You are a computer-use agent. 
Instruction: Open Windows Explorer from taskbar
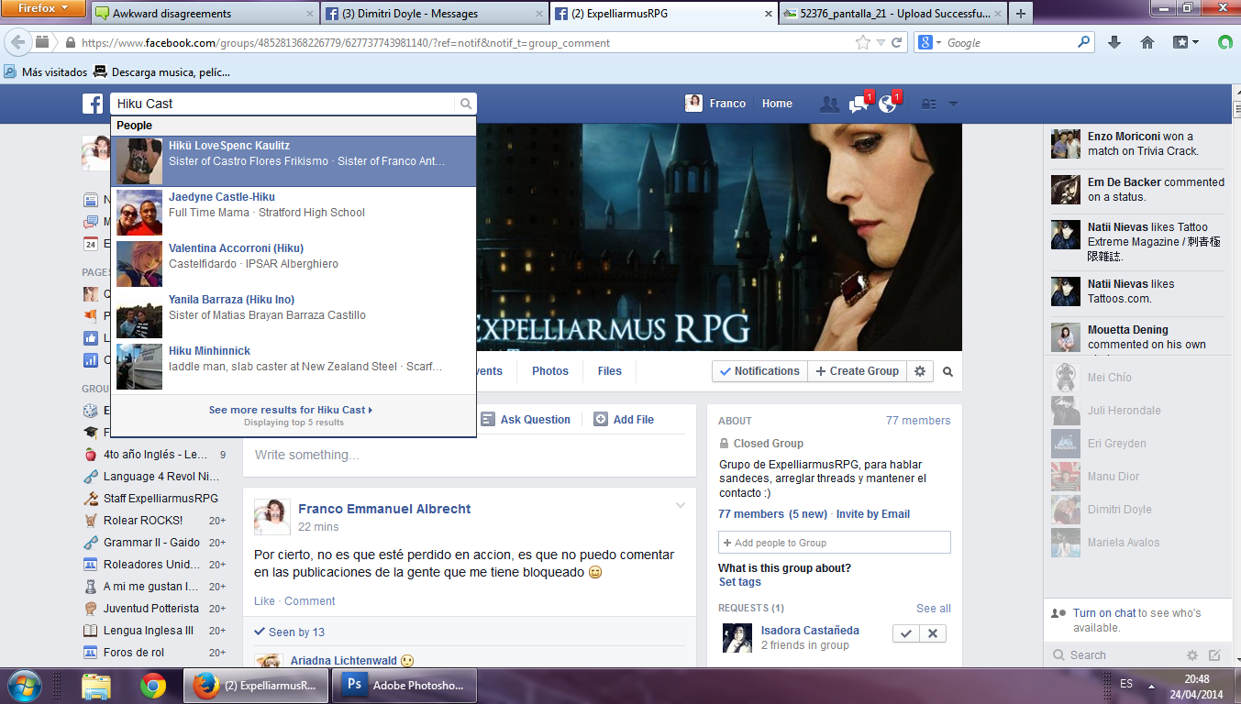(96, 686)
